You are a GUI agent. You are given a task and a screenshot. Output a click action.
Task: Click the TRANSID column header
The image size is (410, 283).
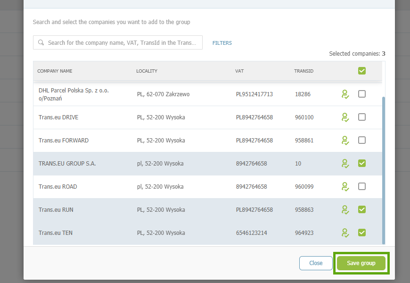[x=303, y=71]
